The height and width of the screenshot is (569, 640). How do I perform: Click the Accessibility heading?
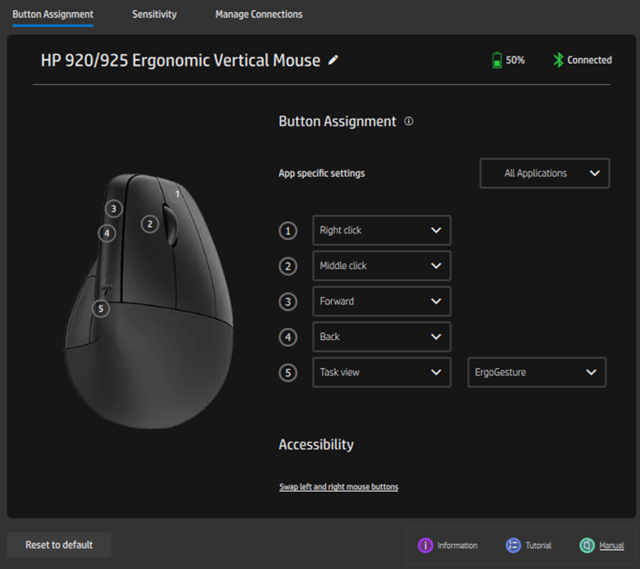(316, 444)
